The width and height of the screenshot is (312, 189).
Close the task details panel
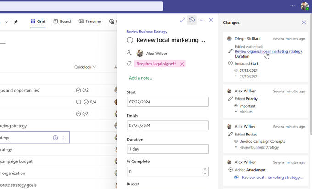click(x=211, y=20)
